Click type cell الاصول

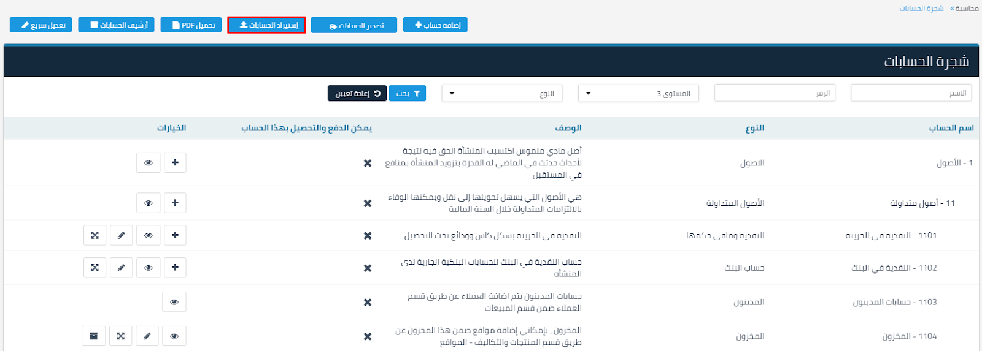752,163
